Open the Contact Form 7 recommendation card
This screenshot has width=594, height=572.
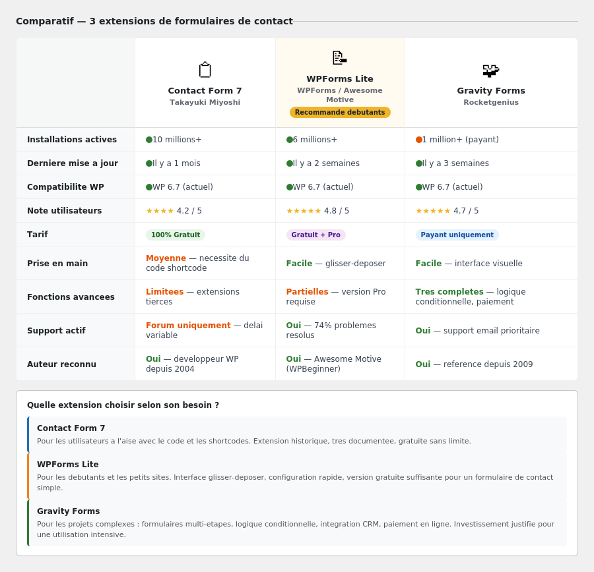(x=297, y=435)
